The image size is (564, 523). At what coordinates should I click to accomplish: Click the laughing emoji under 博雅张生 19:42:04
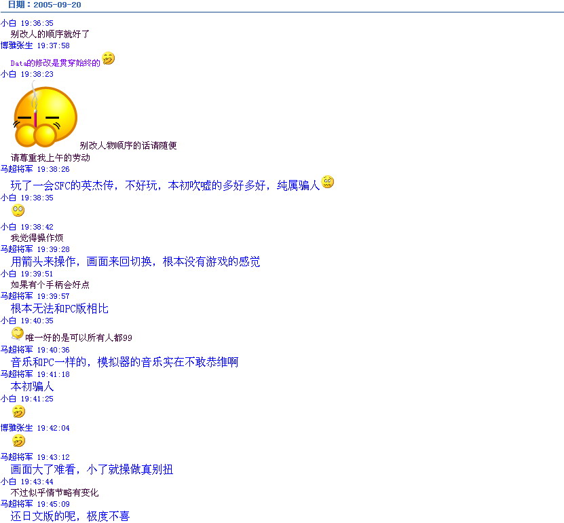[x=18, y=441]
